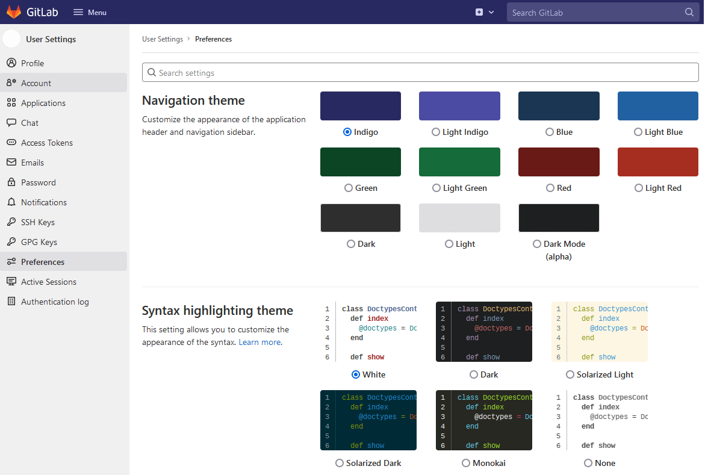The image size is (705, 475).
Task: Click the Light gray color swatch
Action: 459,218
